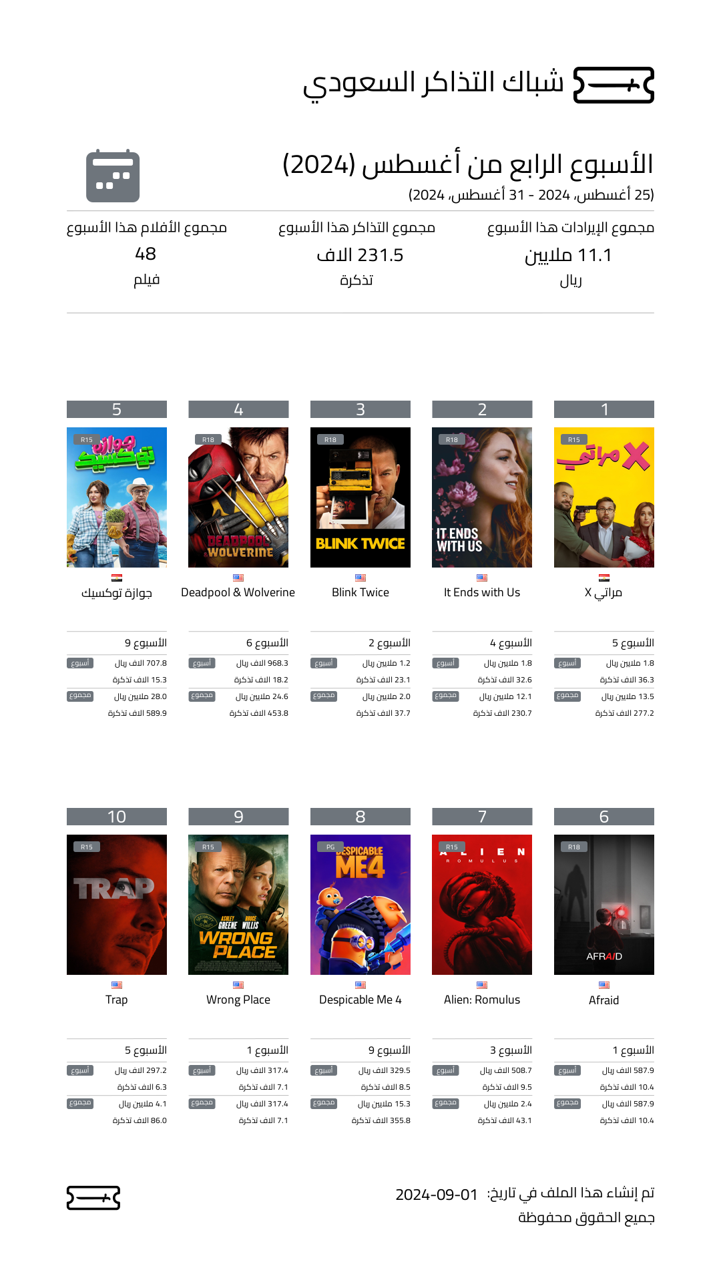The image size is (721, 1282).
Task: Click the weekly tag under Afraid stats
Action: click(567, 1070)
